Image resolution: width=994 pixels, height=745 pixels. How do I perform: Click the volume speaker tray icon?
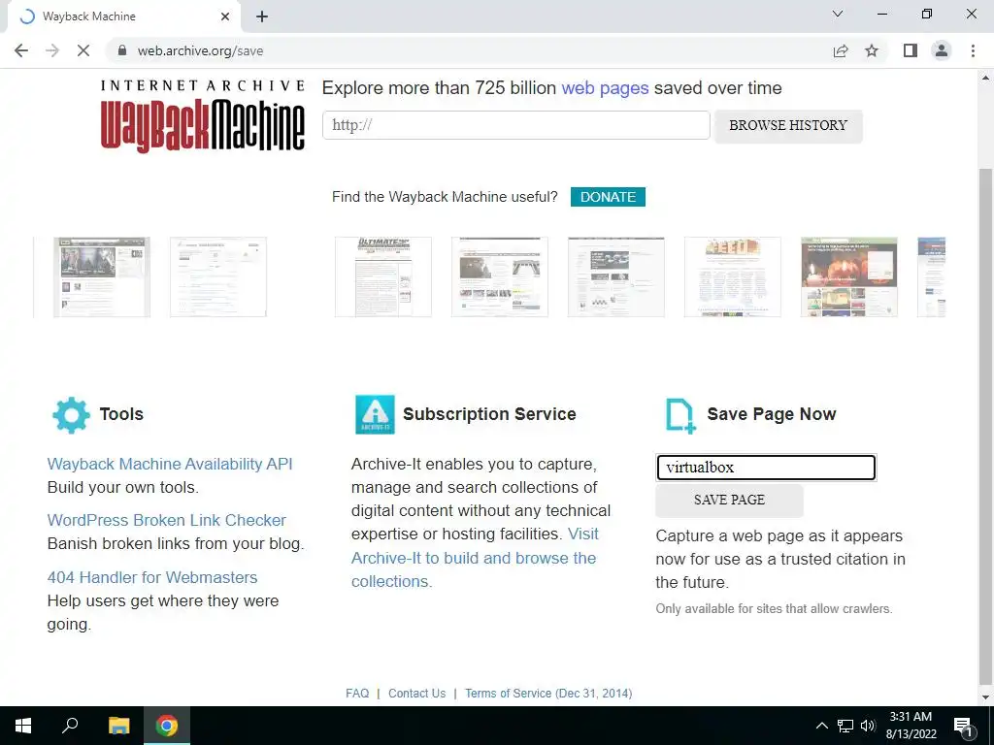pos(868,726)
